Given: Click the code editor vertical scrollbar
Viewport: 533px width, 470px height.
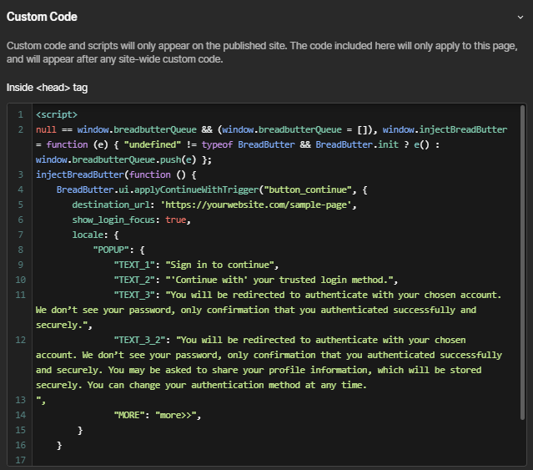Looking at the screenshot, I should pos(522,262).
